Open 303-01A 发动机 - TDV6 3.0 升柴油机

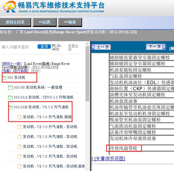[x=43, y=97]
